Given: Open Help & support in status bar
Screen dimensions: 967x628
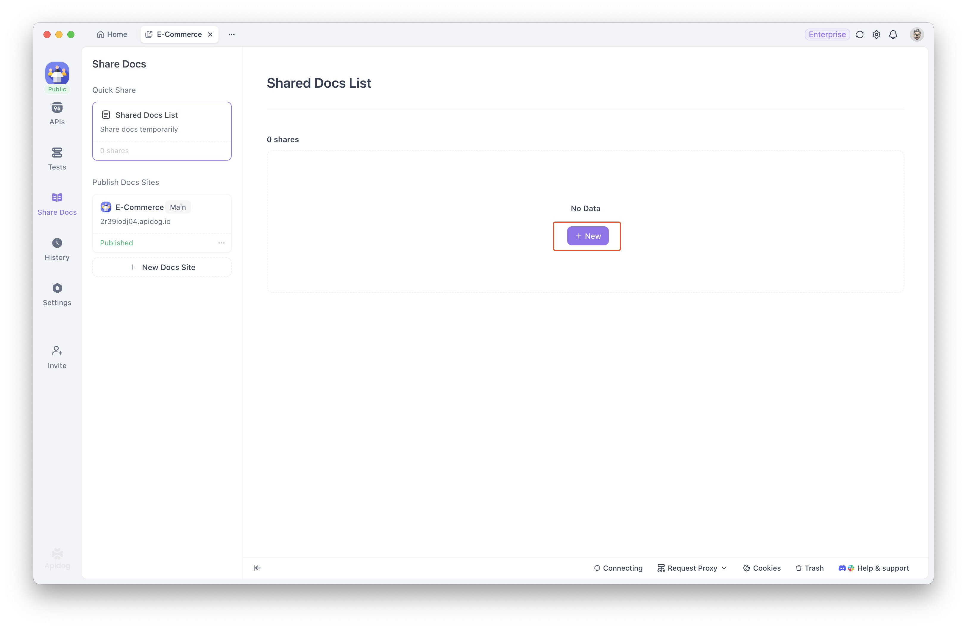Looking at the screenshot, I should tap(874, 568).
